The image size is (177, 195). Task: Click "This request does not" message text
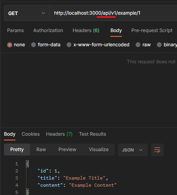151,62
